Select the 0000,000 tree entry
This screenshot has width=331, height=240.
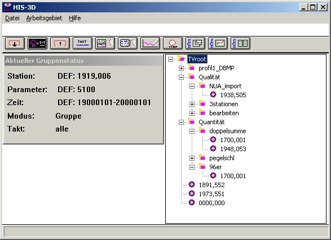point(211,203)
